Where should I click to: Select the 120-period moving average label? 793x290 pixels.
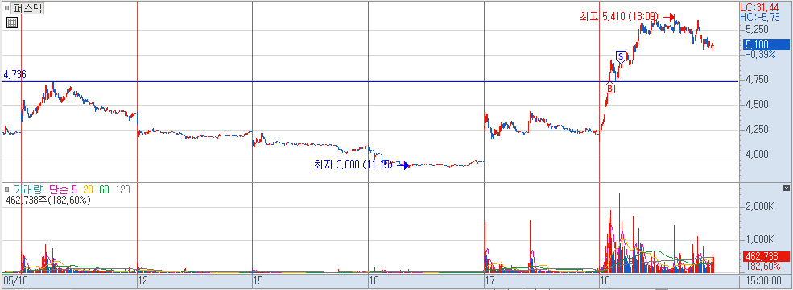(123, 190)
